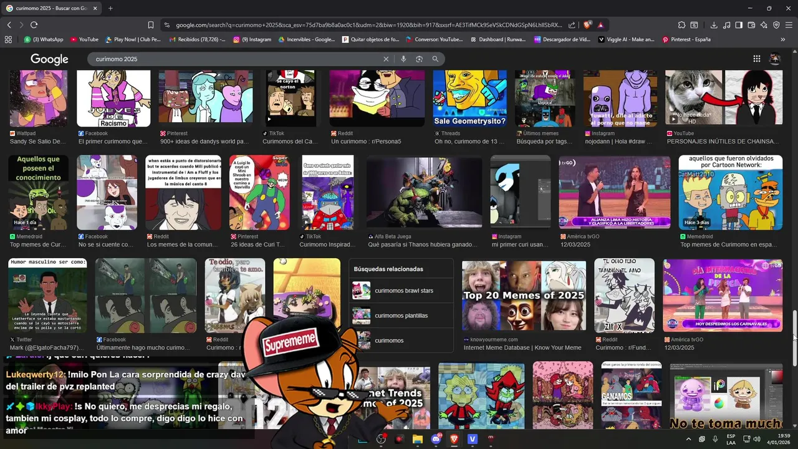The image size is (798, 449).
Task: Open Discord from the taskbar
Action: [436, 439]
